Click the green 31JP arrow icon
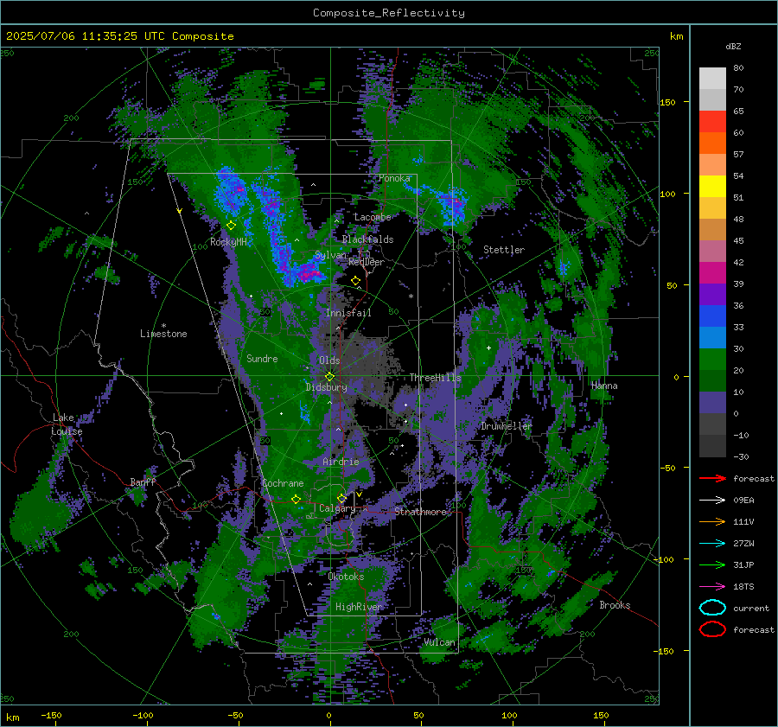The width and height of the screenshot is (778, 727). coord(712,564)
